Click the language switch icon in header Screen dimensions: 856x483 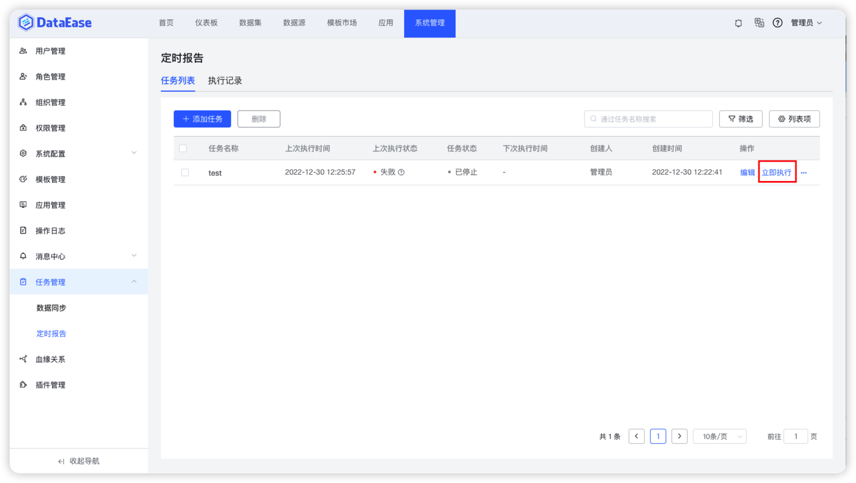759,22
